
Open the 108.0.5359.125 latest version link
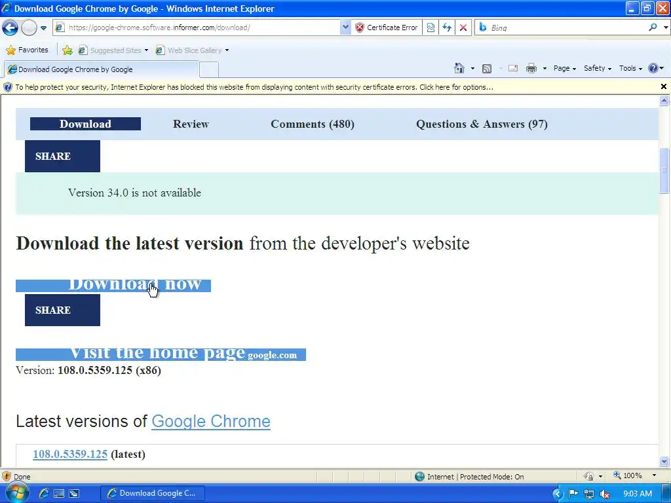(70, 455)
